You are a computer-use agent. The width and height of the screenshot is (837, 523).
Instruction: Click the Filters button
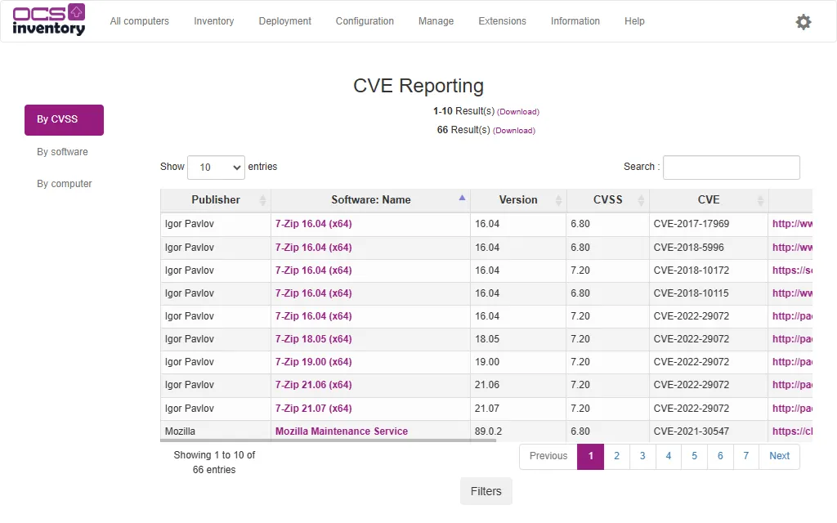(x=486, y=491)
